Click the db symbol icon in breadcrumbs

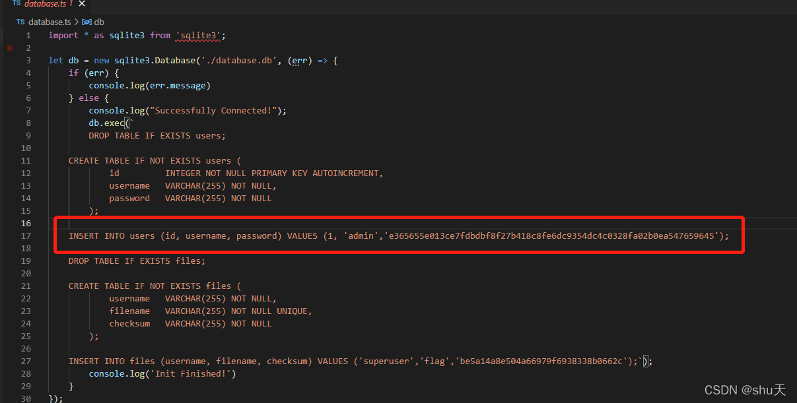86,22
